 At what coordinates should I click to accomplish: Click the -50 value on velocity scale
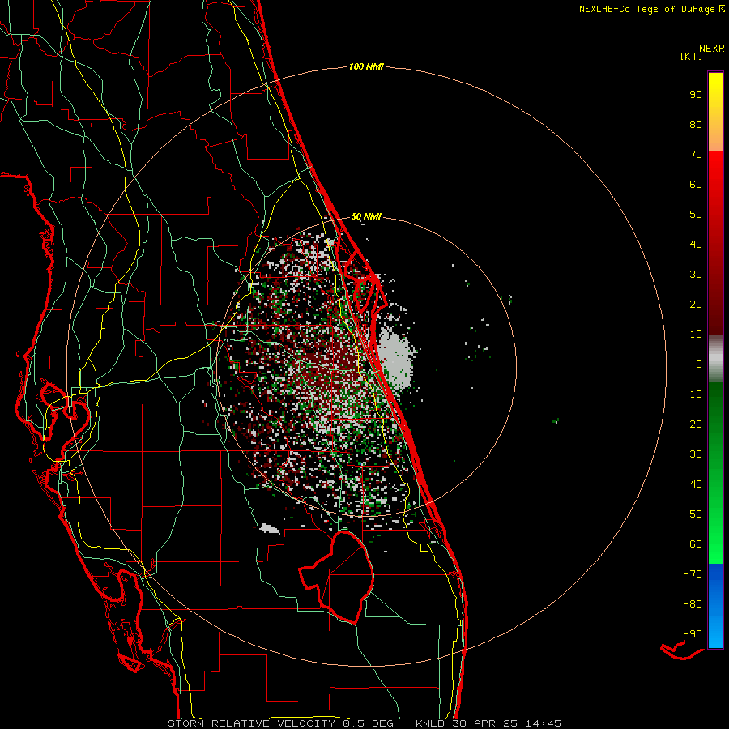coord(693,514)
